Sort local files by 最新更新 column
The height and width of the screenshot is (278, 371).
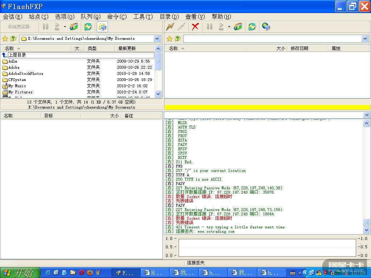[x=127, y=48]
